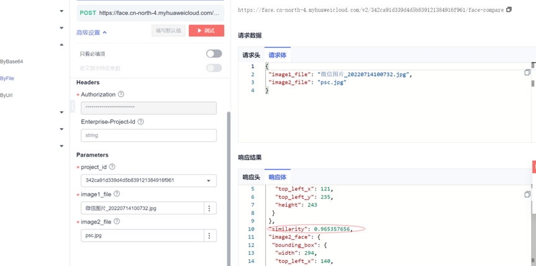
Task: Open three-dot menu for image1_file
Action: pos(209,208)
